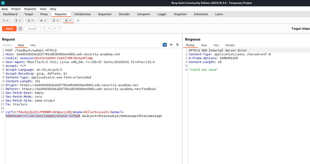
Task: Switch to Repeater tab 2
Action: pos(16,20)
